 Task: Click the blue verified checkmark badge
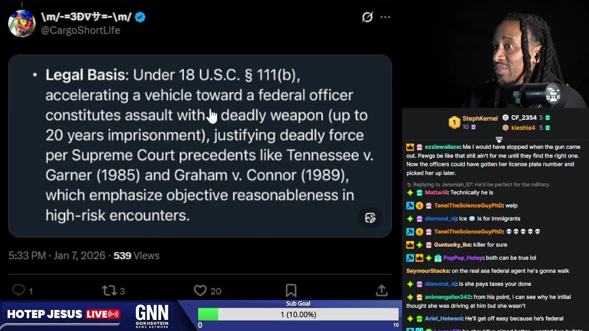140,17
